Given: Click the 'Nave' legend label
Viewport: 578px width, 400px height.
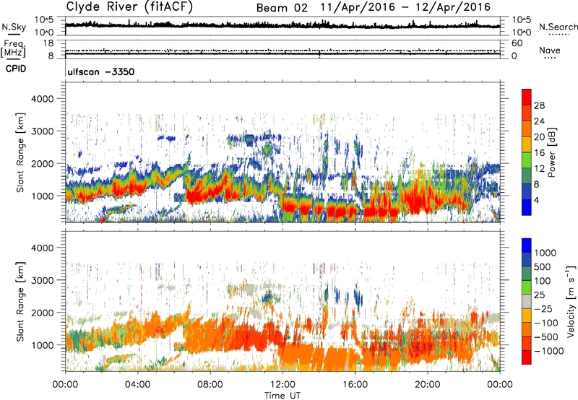Looking at the screenshot, I should click(549, 50).
